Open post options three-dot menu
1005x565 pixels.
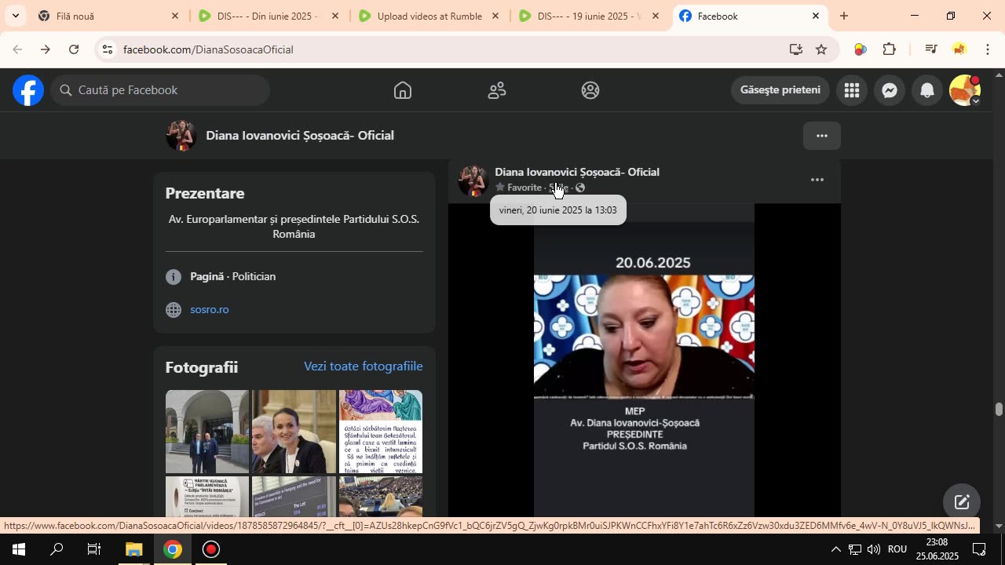pos(817,180)
